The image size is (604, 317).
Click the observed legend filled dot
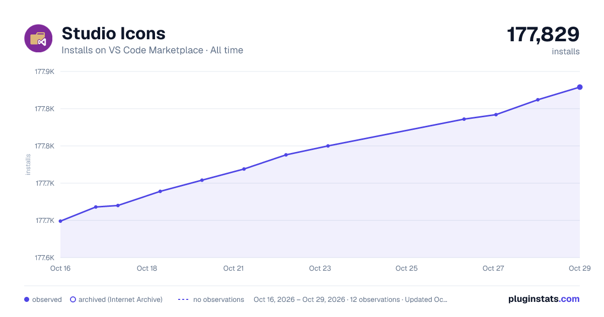tap(27, 299)
